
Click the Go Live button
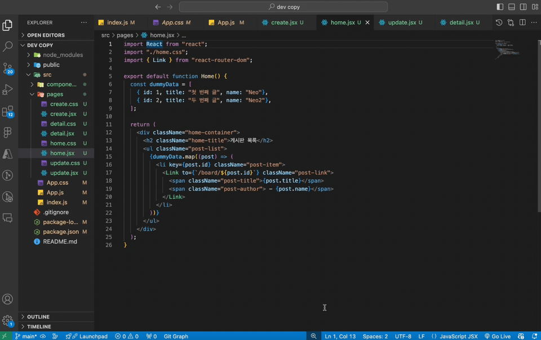[x=498, y=336]
